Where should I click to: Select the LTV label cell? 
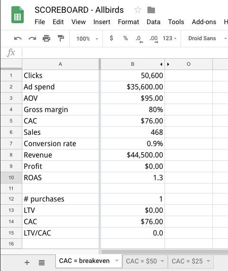(61, 210)
